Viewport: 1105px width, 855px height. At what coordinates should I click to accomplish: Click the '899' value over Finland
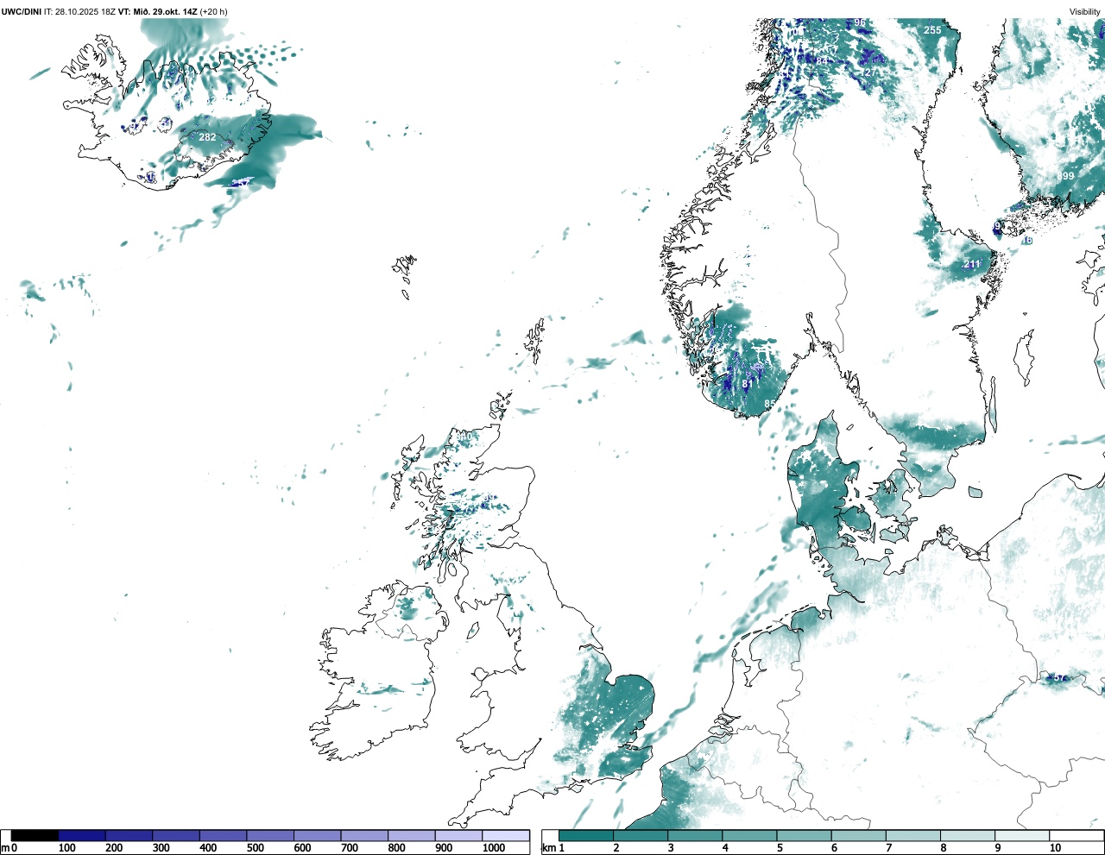tap(1066, 176)
